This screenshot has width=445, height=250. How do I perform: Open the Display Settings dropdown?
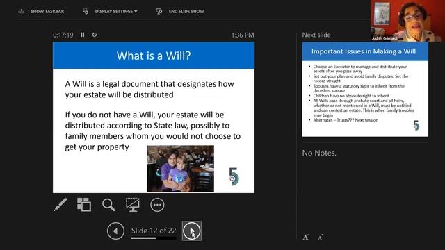(116, 11)
